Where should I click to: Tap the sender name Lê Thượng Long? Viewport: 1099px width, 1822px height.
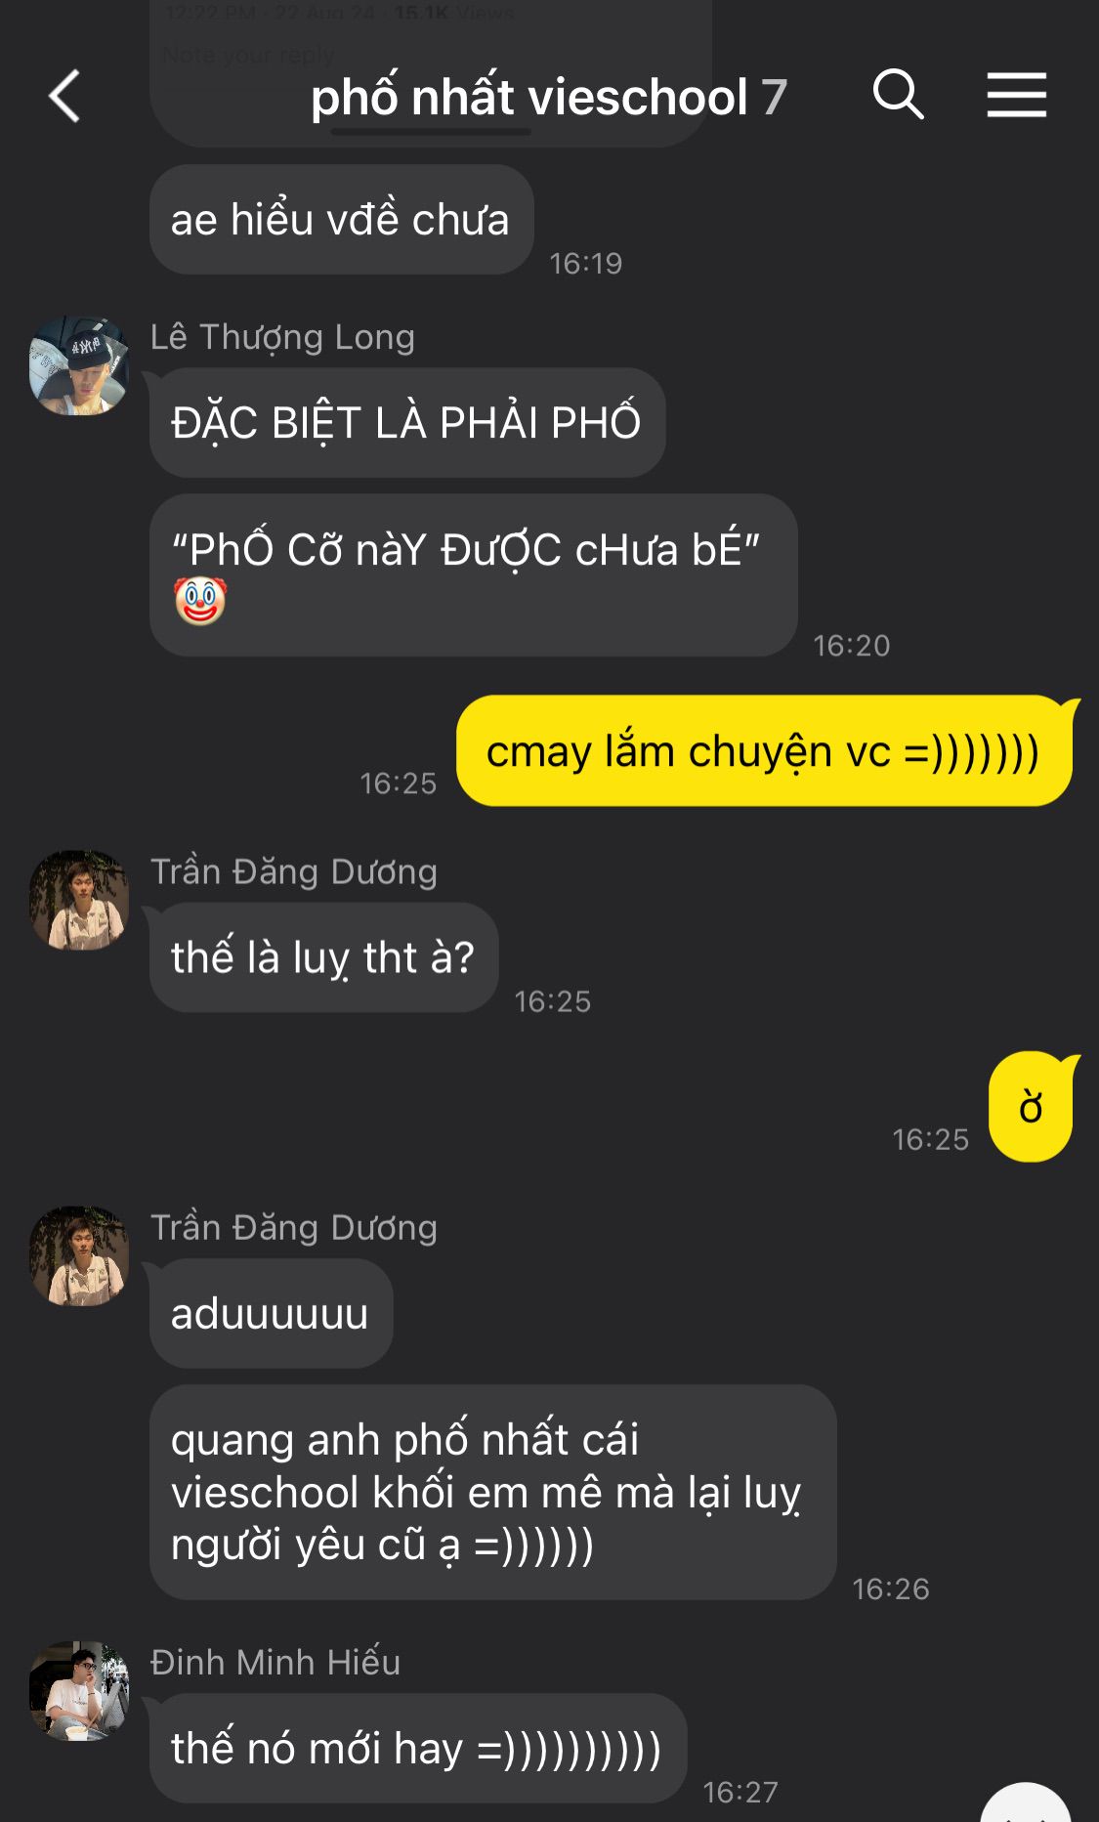coord(282,337)
